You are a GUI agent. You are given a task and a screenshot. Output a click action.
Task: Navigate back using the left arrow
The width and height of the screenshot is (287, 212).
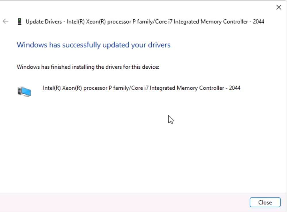tap(5, 21)
